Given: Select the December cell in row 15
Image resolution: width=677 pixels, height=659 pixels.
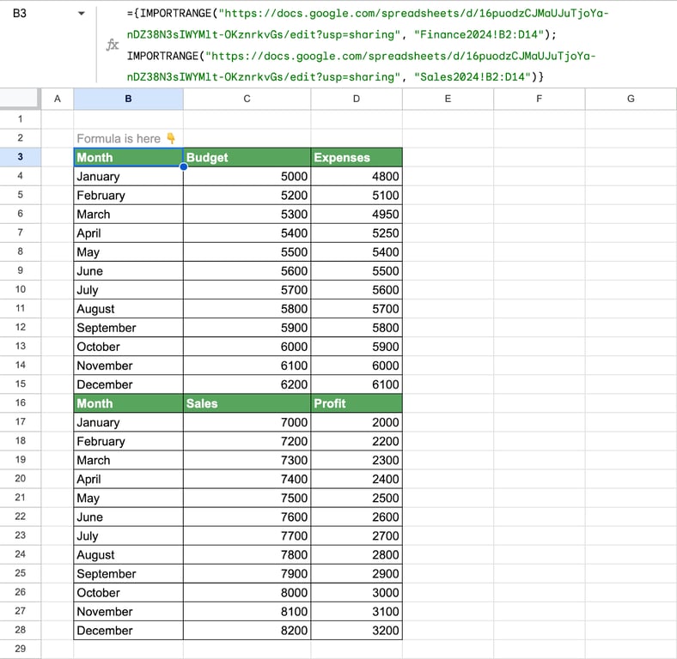Looking at the screenshot, I should pyautogui.click(x=128, y=384).
